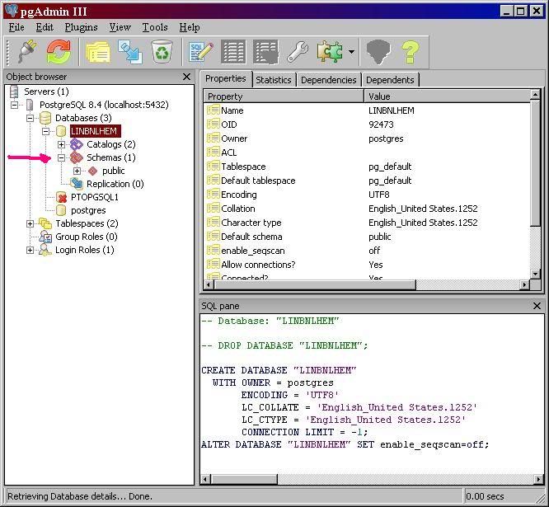Select Tablespaces (2) tree item

tap(87, 223)
